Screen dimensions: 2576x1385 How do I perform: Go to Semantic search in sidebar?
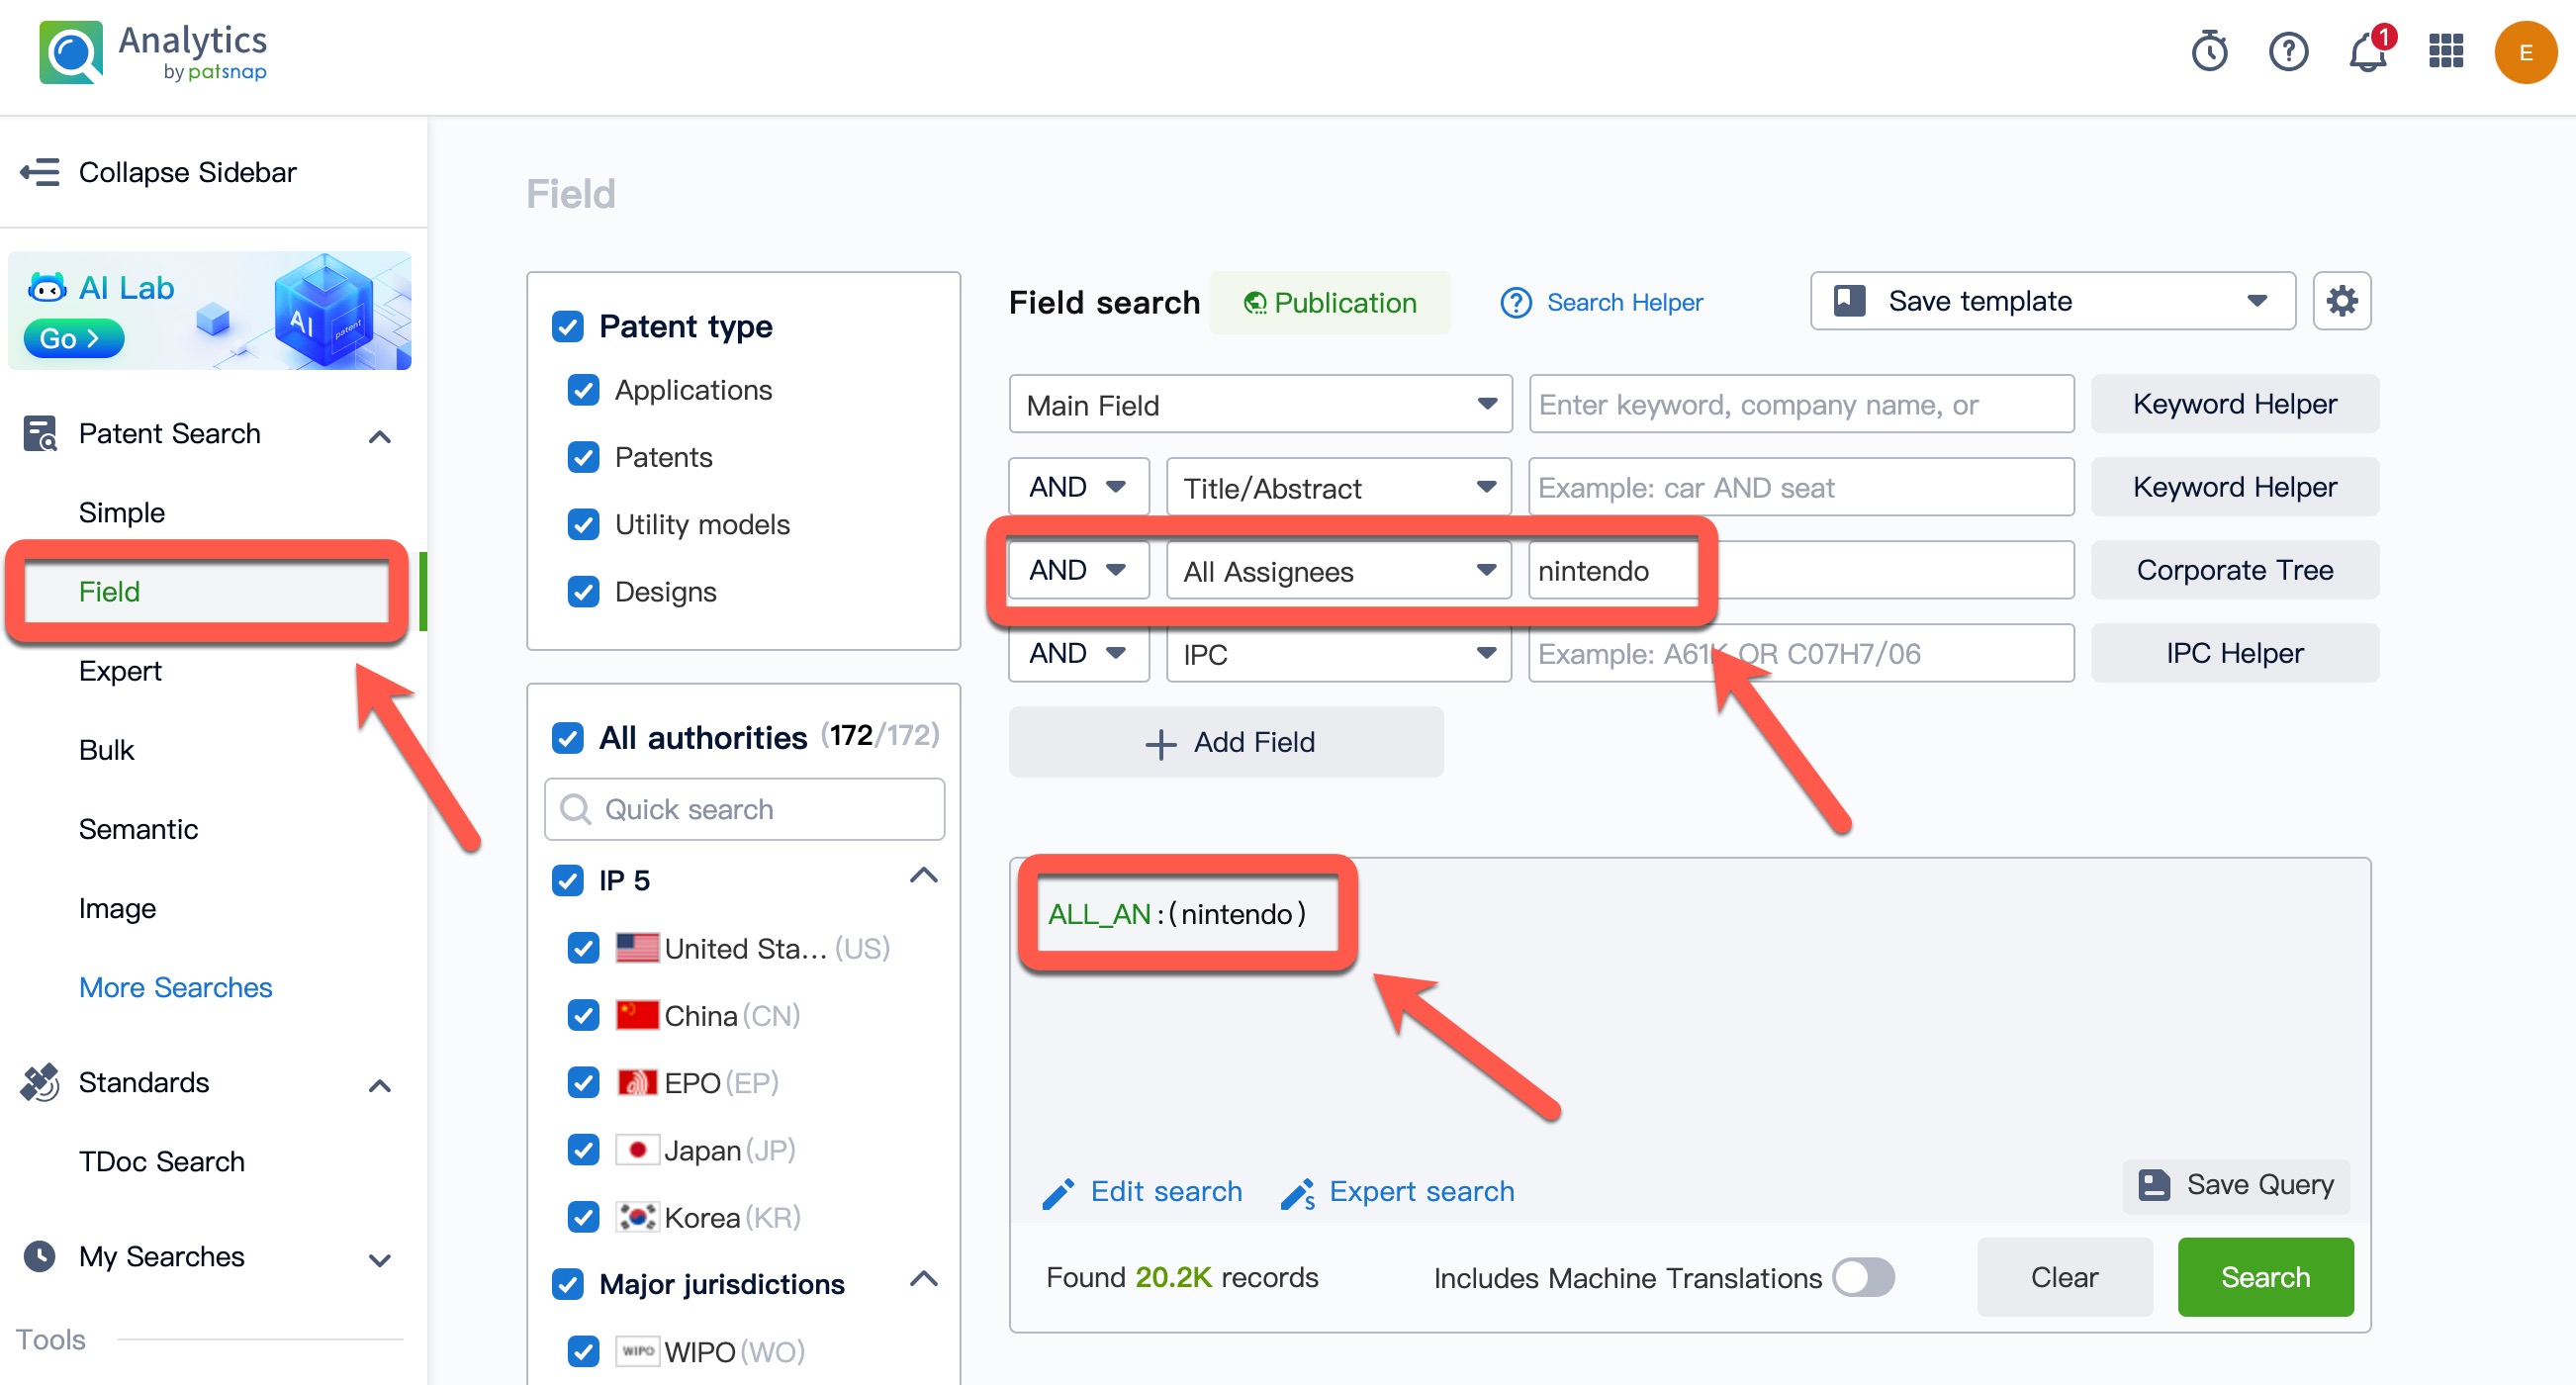coord(138,829)
